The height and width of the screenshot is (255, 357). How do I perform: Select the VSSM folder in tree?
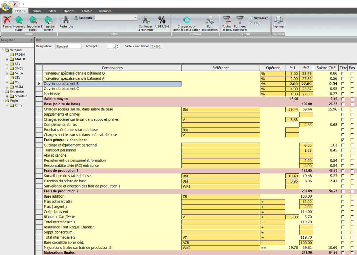click(19, 87)
